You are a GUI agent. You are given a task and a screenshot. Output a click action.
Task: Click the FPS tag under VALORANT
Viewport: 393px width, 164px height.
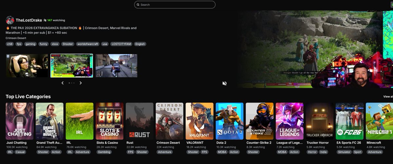pos(204,152)
